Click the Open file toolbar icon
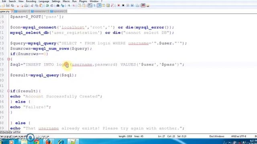257x144 pixels. 3,6
